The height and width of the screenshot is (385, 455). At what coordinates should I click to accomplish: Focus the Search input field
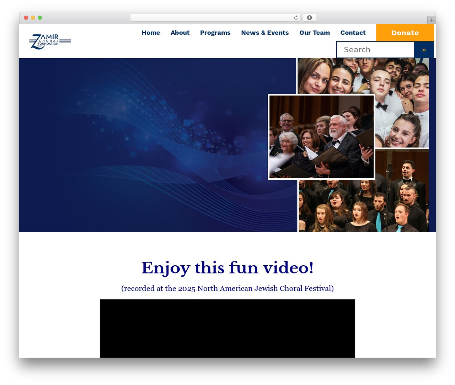click(375, 50)
